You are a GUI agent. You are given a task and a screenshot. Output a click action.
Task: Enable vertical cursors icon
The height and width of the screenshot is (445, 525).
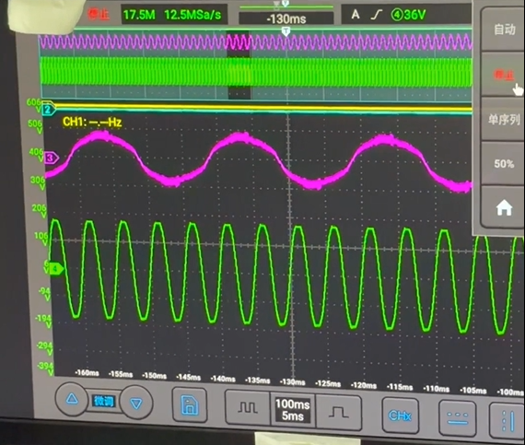[x=507, y=421]
